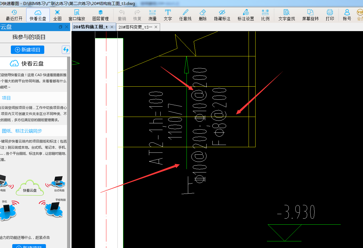Click the 图纸、标注云端同步 heading
The width and height of the screenshot is (363, 248).
(x=22, y=131)
